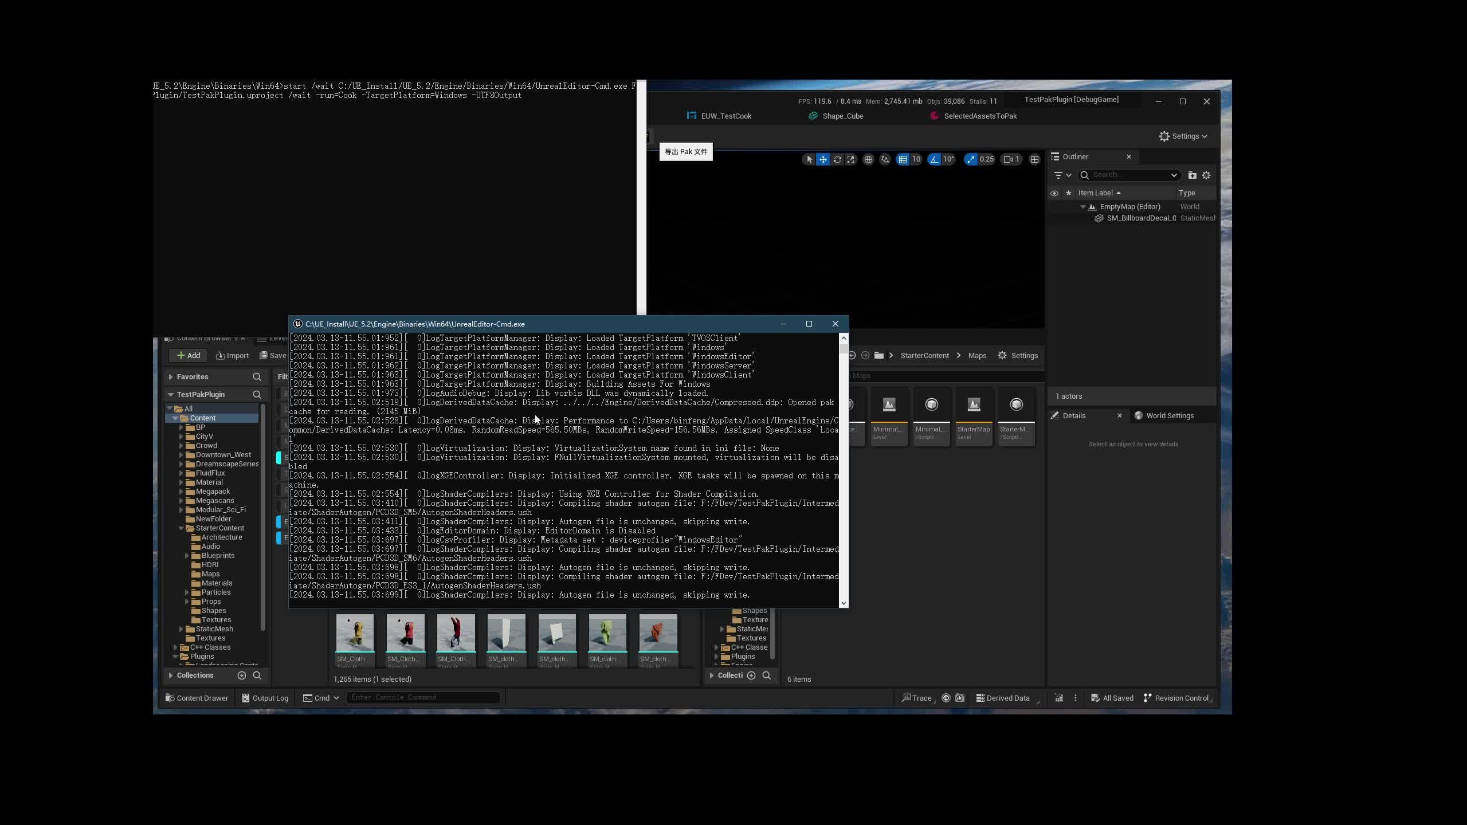Click the 导出 Pak 文件 button
This screenshot has height=825, width=1467.
coord(686,152)
